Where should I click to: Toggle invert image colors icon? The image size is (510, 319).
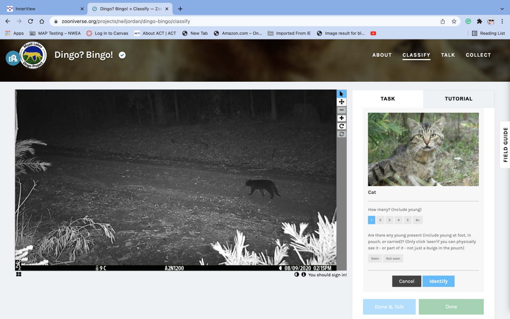[297, 274]
